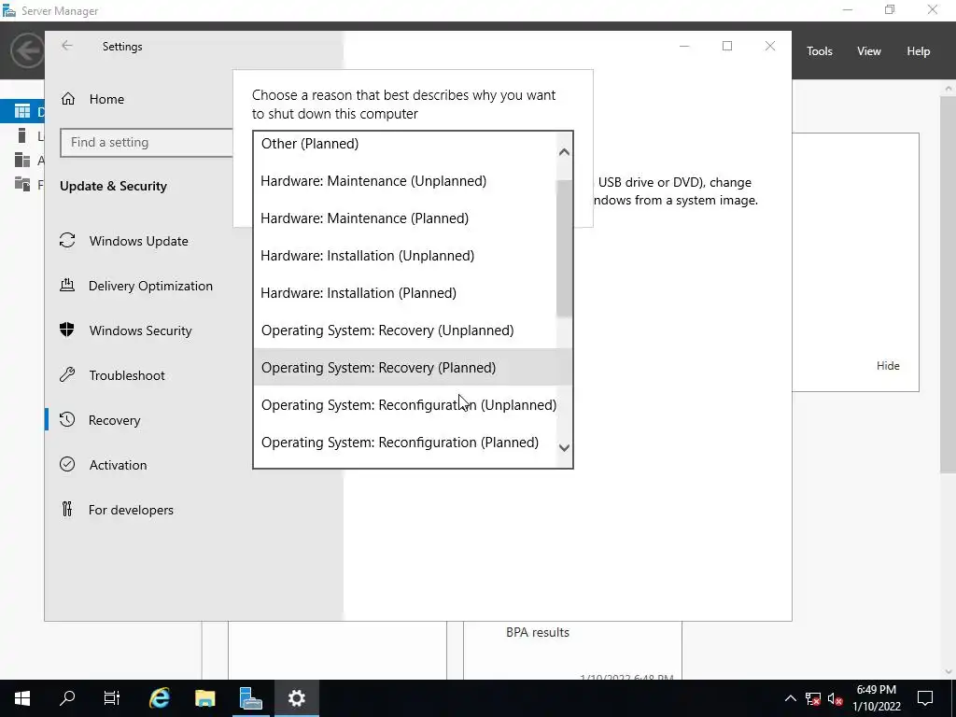Click the reason list scroll-down arrow
This screenshot has width=956, height=717.
coord(564,447)
